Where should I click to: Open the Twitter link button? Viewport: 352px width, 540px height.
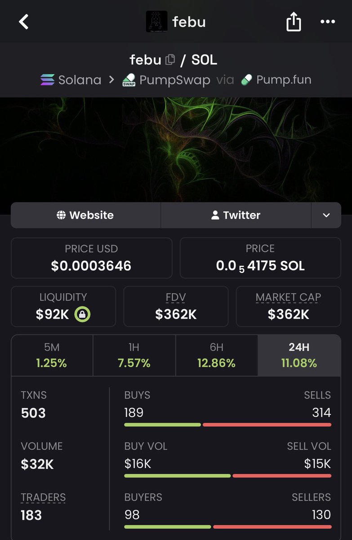click(x=236, y=215)
